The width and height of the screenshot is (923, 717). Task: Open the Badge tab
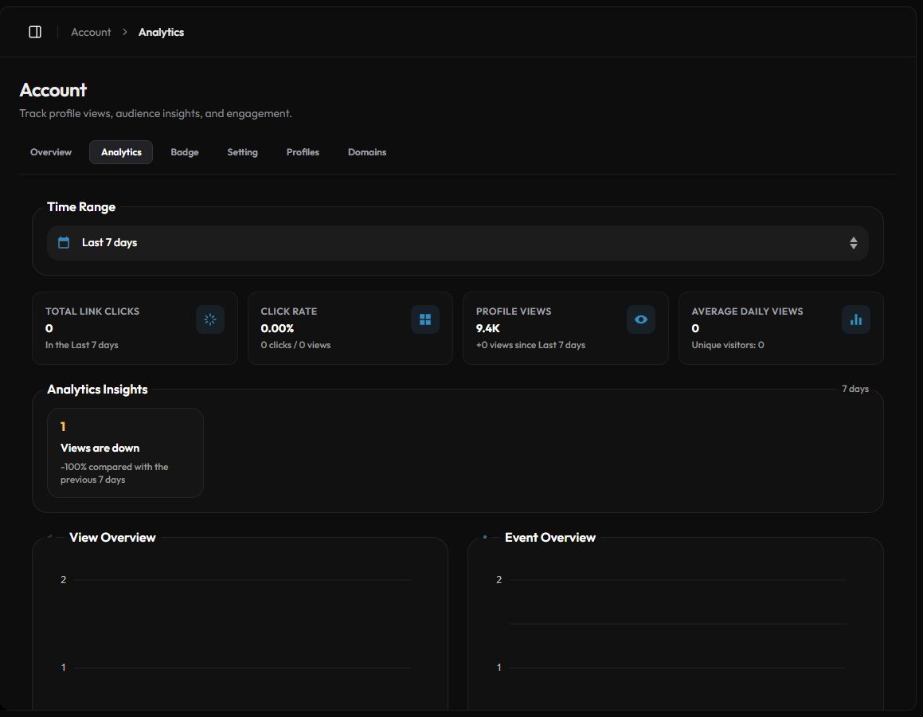(184, 152)
